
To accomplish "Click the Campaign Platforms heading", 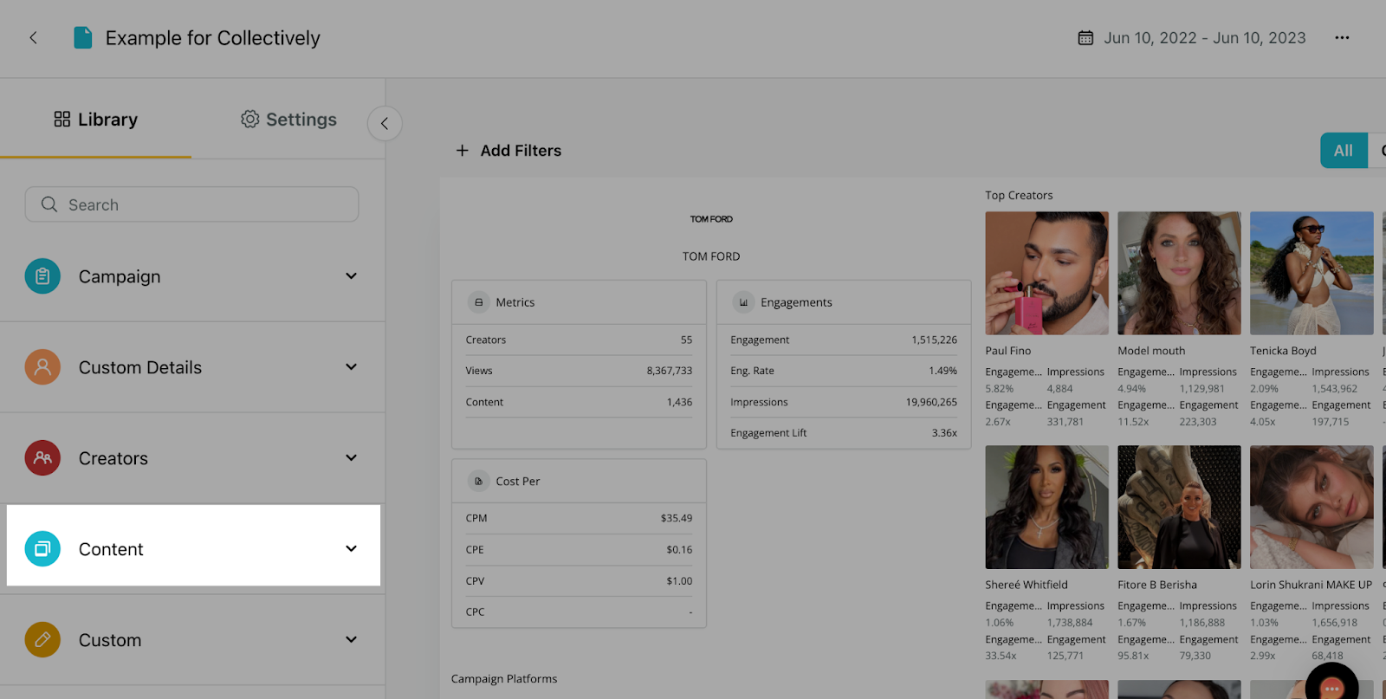I will (504, 679).
